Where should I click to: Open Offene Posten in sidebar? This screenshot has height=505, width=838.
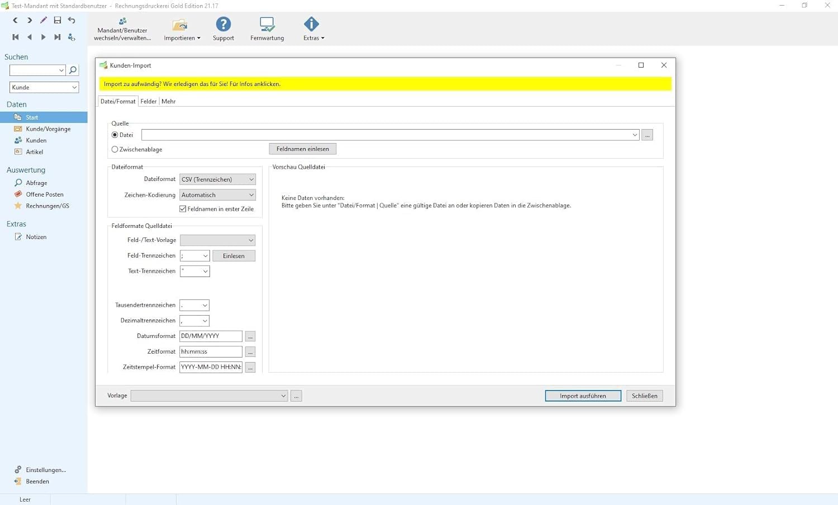(x=44, y=194)
